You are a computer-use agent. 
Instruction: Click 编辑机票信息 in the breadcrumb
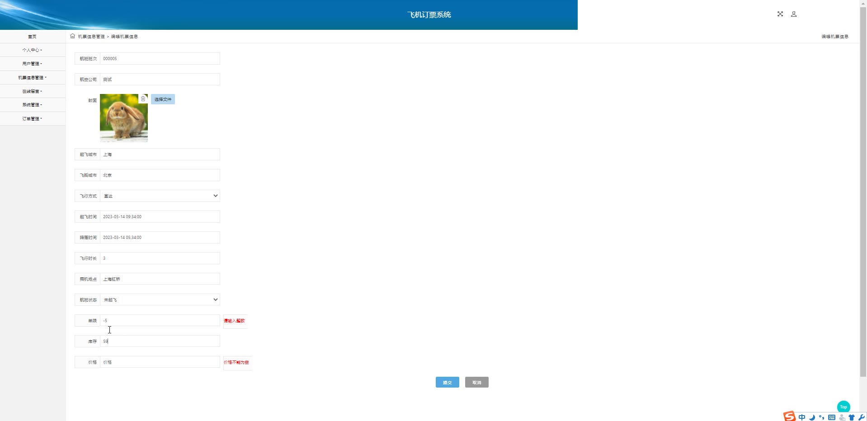(124, 37)
